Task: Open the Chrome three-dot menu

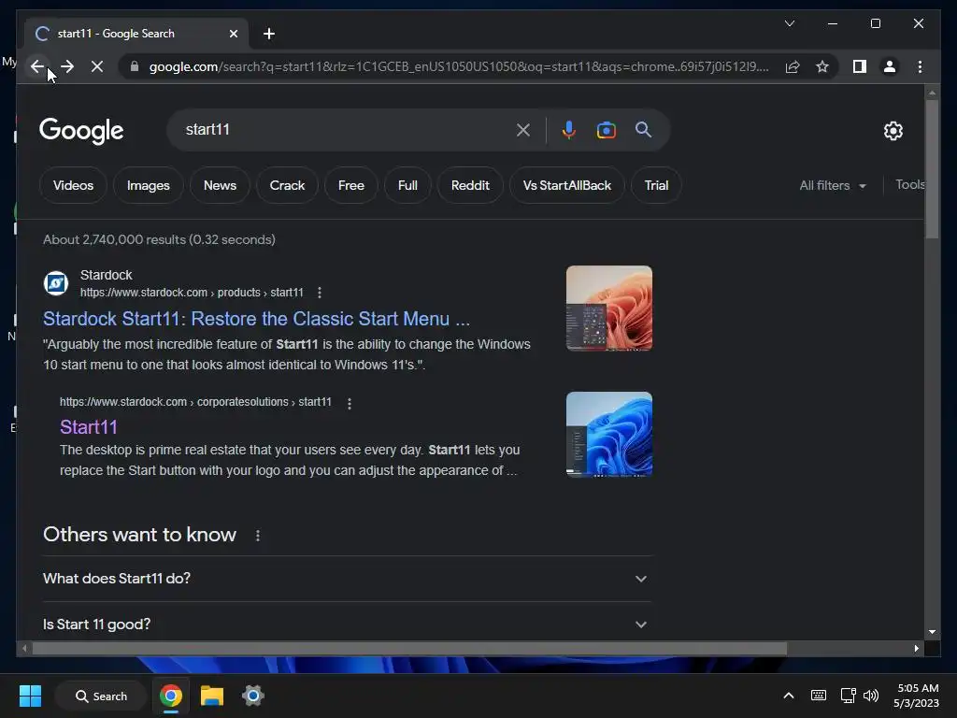Action: coord(920,66)
